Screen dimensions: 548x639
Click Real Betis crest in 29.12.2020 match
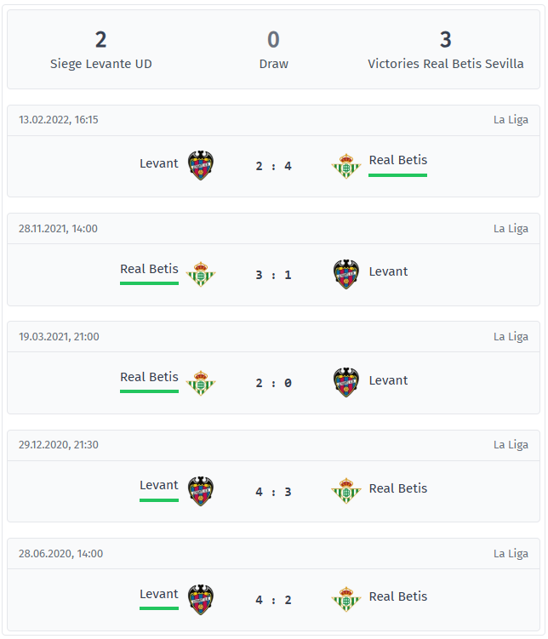346,491
